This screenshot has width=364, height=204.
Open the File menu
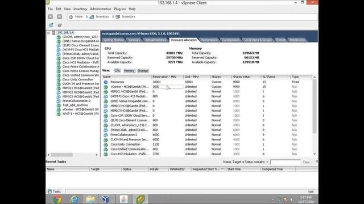(51, 9)
